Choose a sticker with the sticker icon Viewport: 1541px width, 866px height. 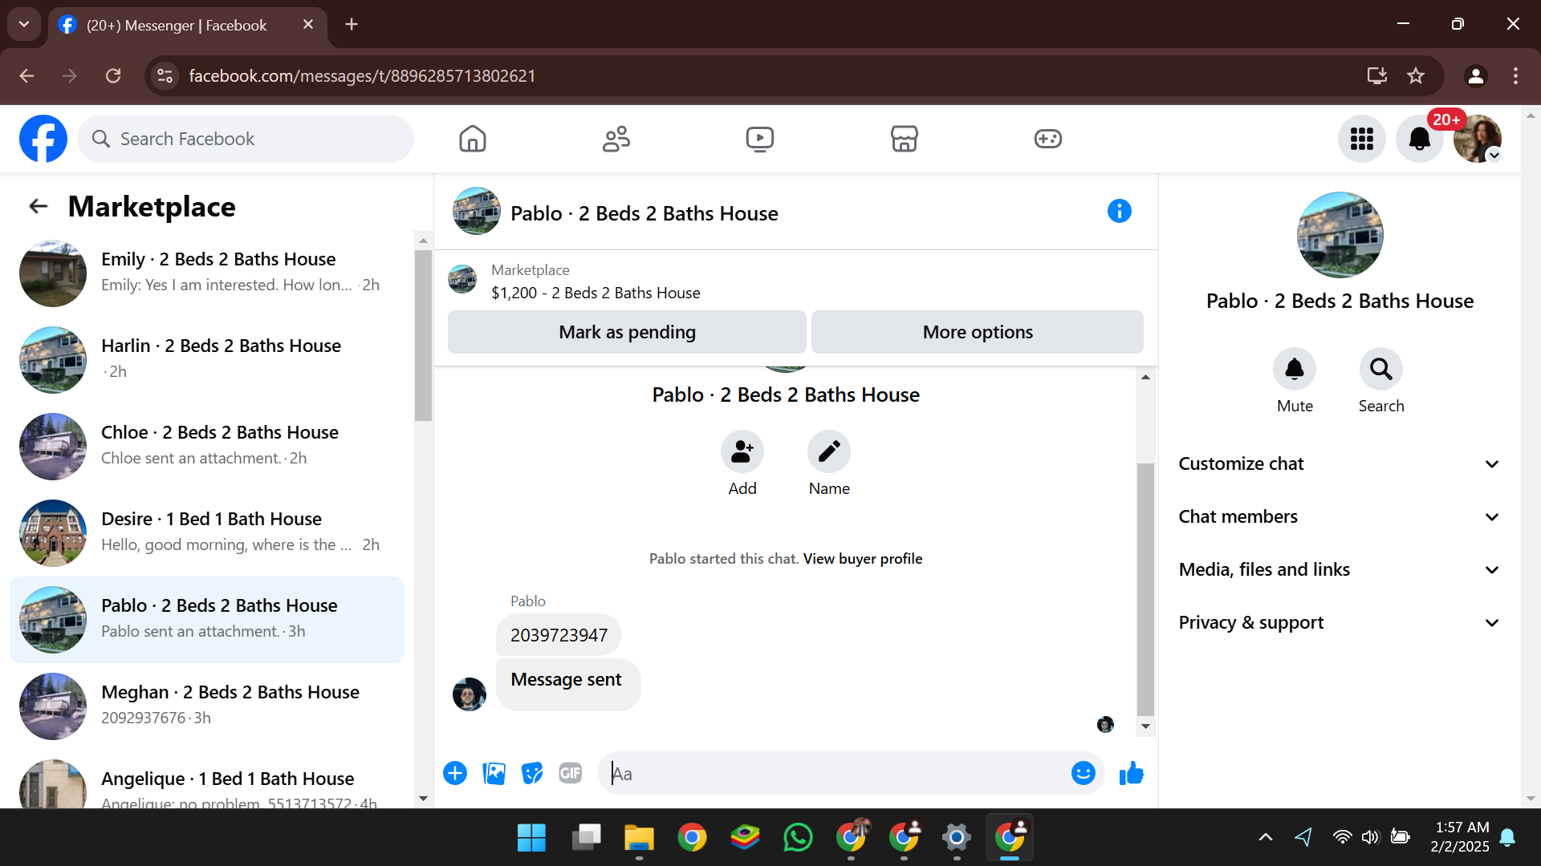point(531,773)
